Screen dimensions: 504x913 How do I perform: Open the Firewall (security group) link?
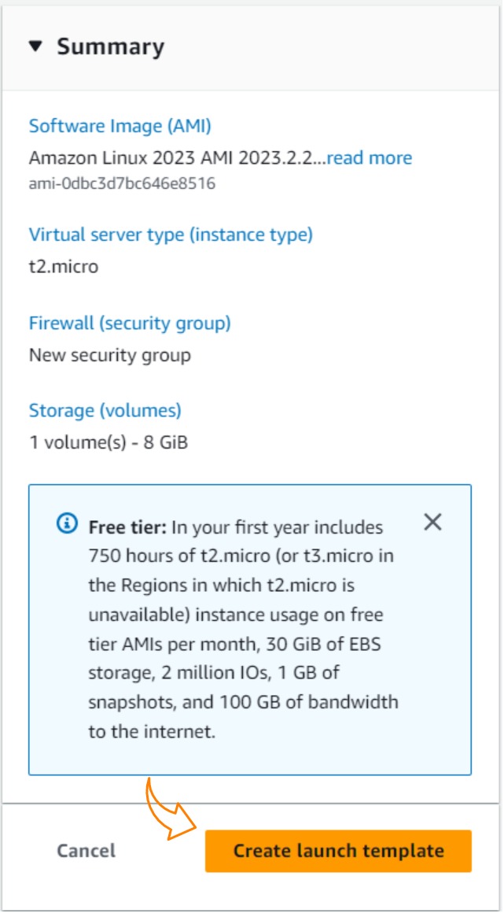click(130, 323)
